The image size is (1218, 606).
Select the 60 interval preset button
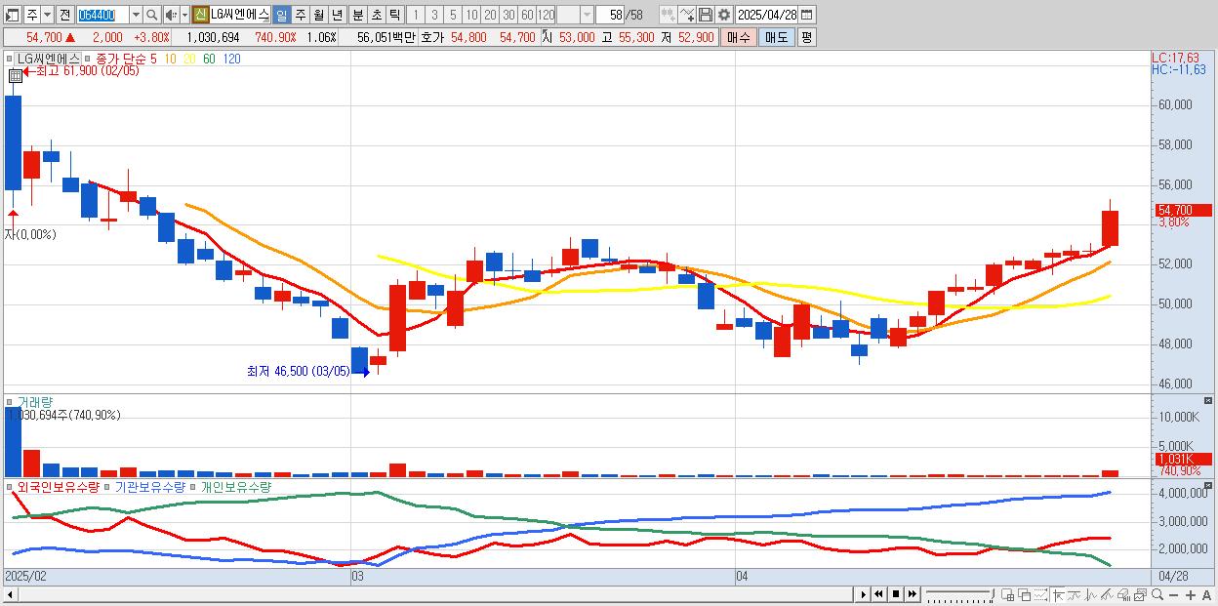(x=527, y=15)
